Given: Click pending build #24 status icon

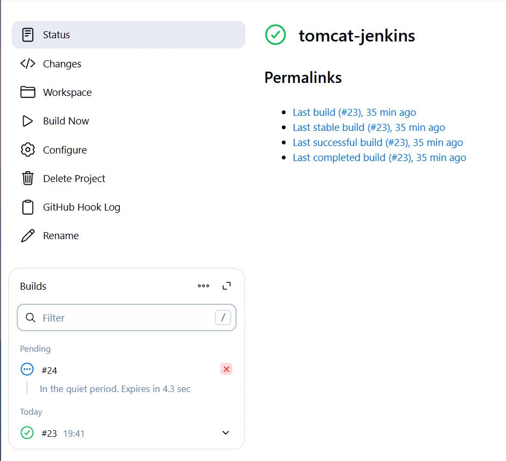Looking at the screenshot, I should pos(27,369).
